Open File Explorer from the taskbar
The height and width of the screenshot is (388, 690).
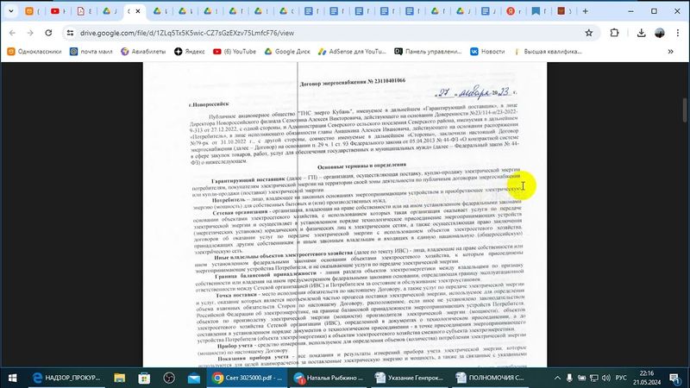click(x=119, y=378)
